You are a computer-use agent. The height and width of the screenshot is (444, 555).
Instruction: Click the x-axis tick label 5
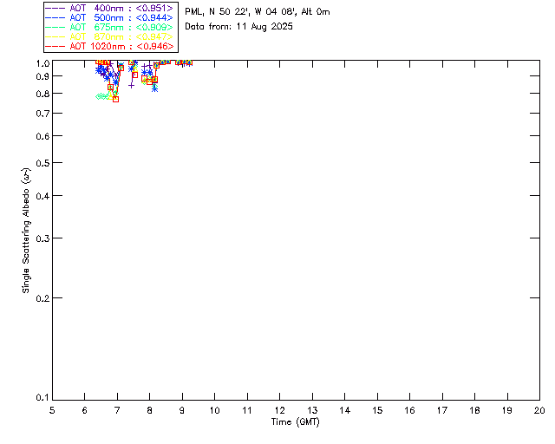(x=52, y=410)
